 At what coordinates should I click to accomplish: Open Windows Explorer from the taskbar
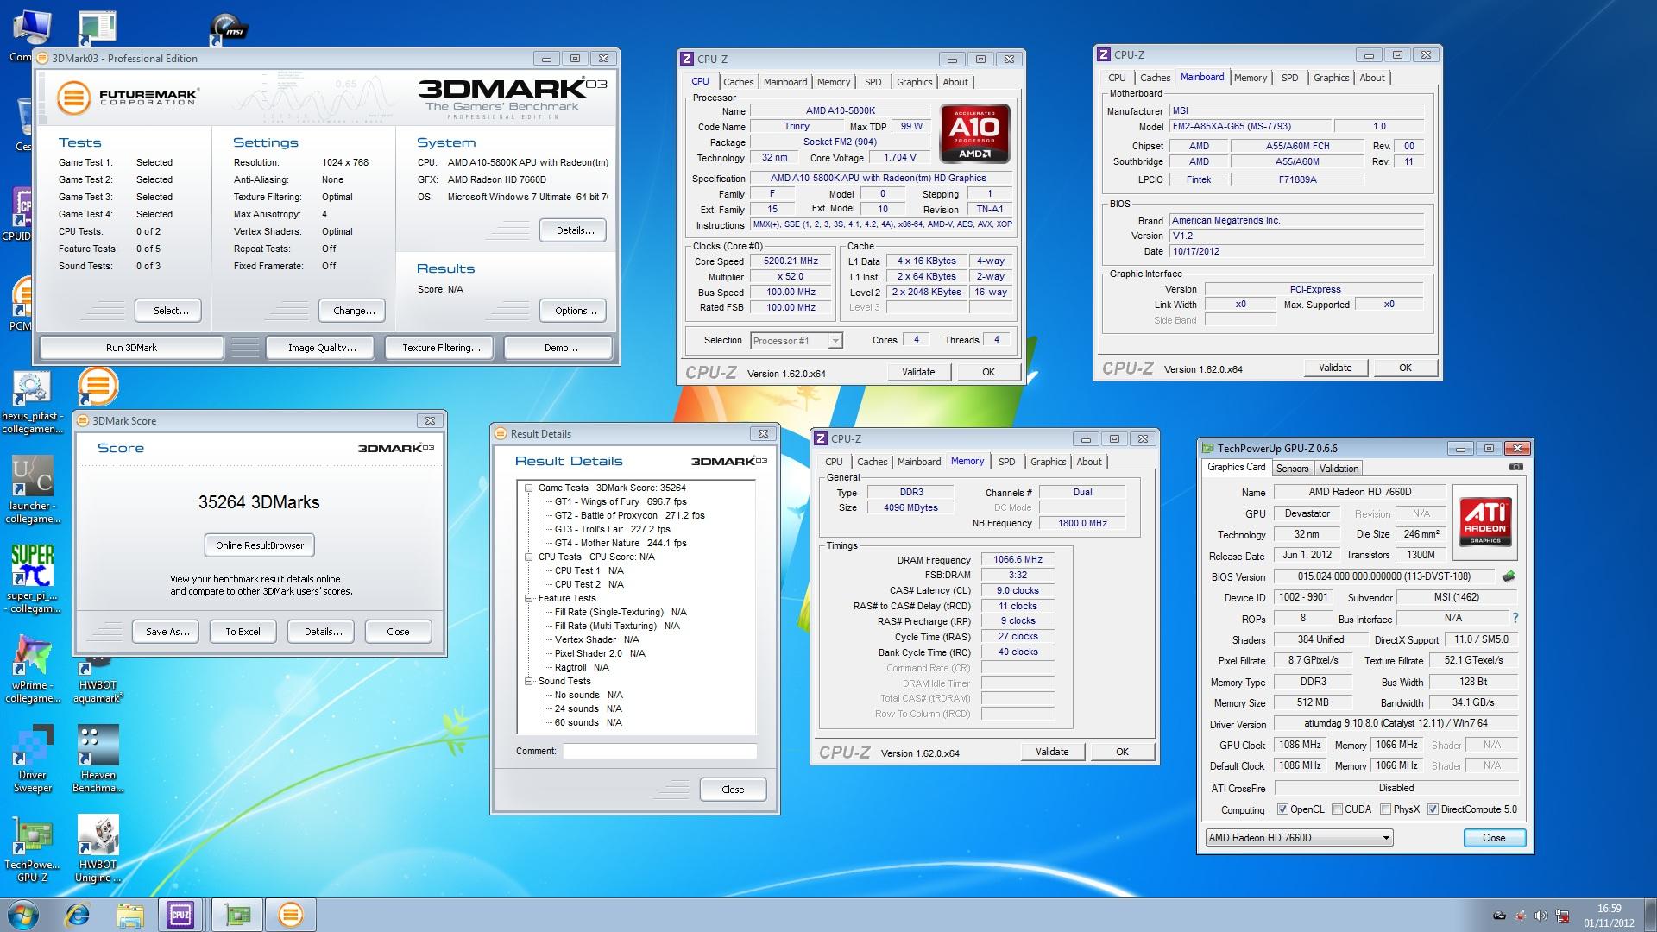pos(129,915)
